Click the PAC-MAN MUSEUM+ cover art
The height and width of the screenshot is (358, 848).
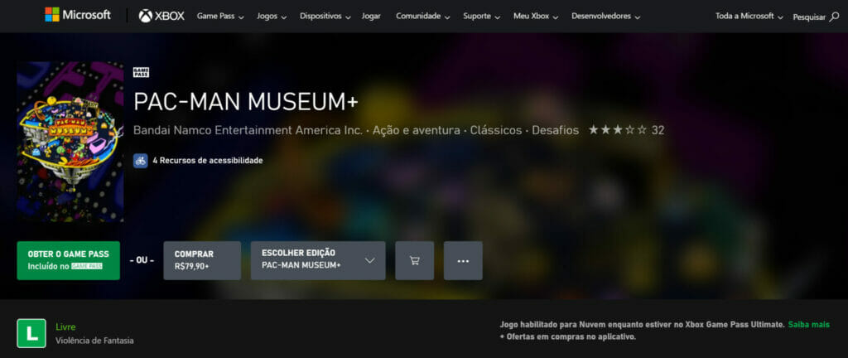point(70,142)
